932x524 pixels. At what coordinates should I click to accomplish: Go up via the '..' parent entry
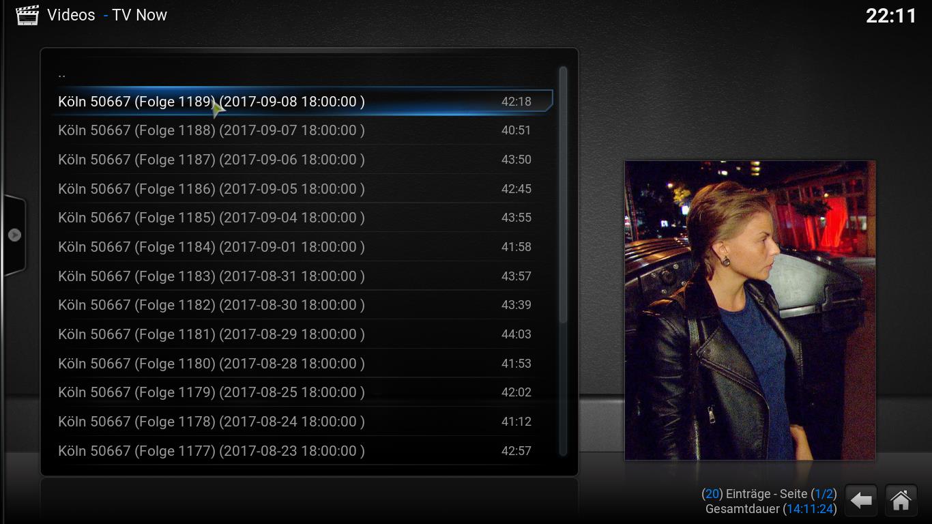pyautogui.click(x=302, y=72)
